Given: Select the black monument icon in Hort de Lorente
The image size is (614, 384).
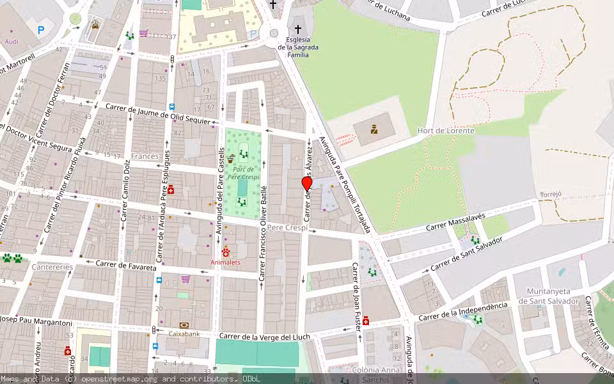Looking at the screenshot, I should [375, 129].
